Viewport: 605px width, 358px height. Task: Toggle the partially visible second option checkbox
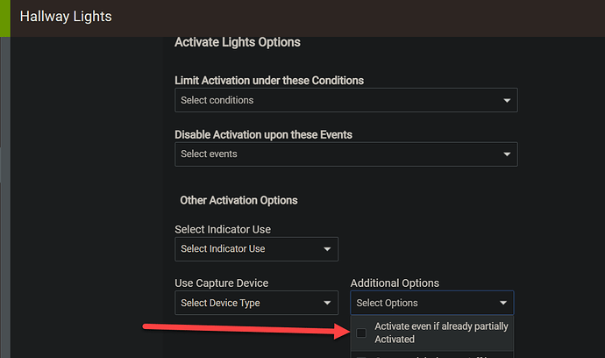pos(361,356)
